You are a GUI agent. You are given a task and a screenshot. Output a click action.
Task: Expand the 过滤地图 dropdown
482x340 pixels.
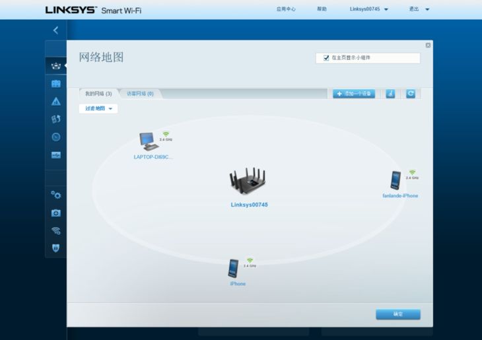click(98, 108)
